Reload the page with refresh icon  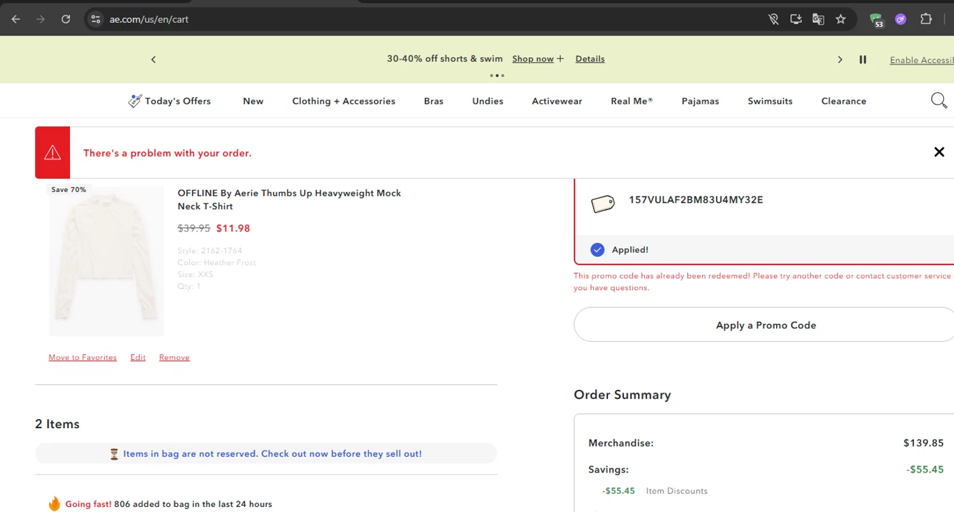click(x=66, y=19)
